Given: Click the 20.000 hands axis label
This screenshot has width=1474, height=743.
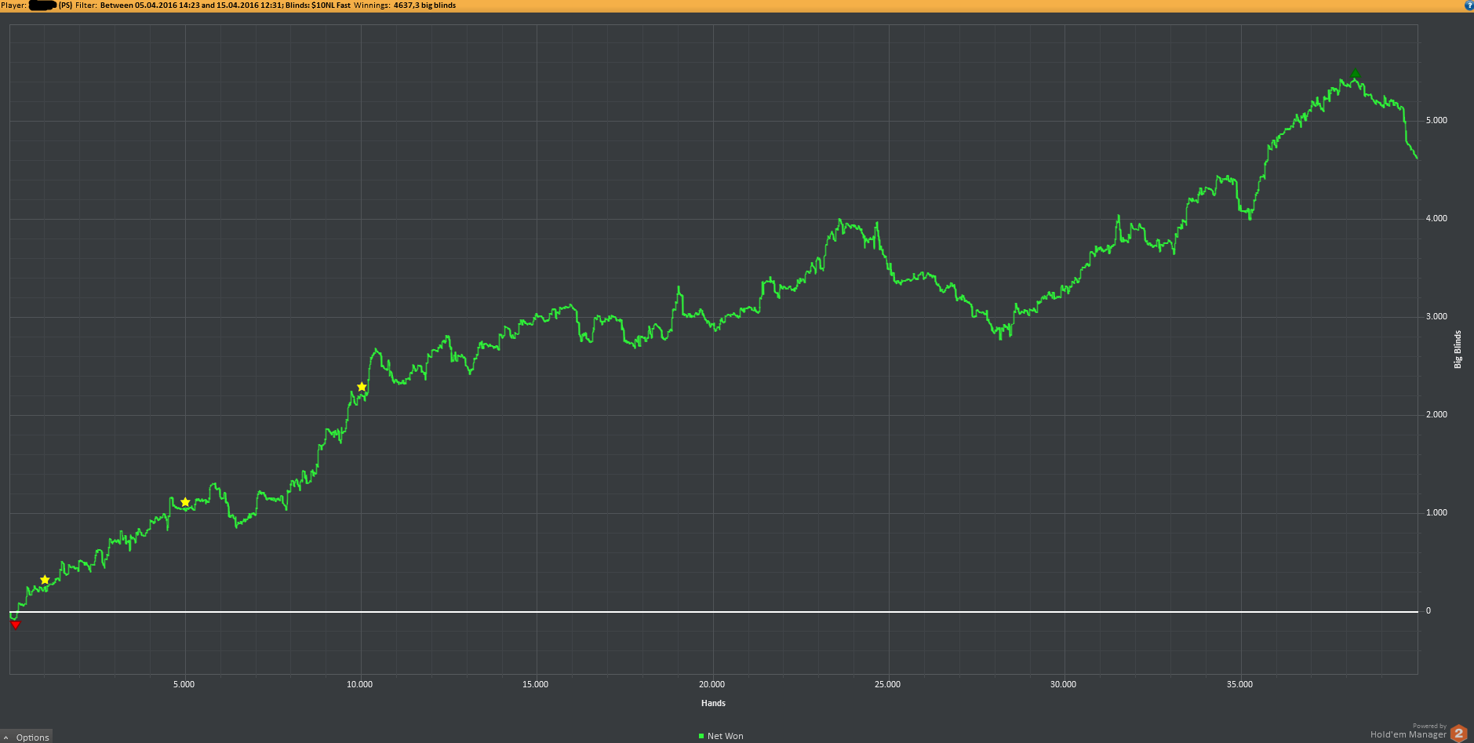Looking at the screenshot, I should (x=712, y=684).
